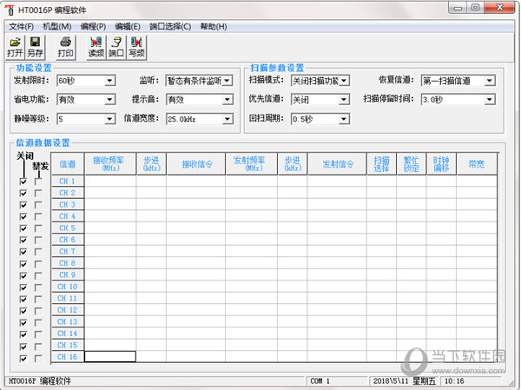Click the HT0016P app icon in title bar

[10, 9]
